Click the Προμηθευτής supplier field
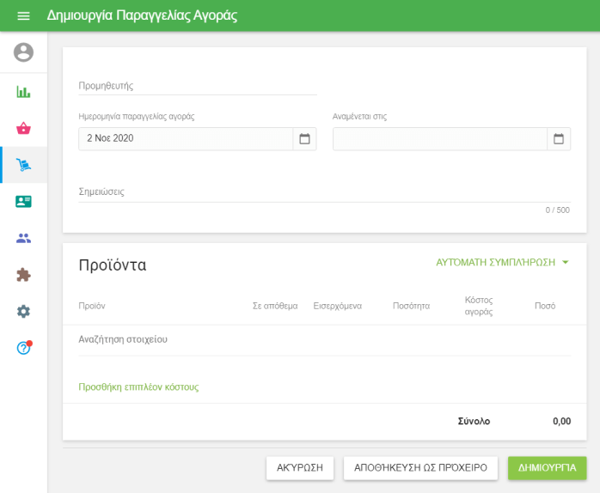Image resolution: width=600 pixels, height=493 pixels. [x=197, y=86]
